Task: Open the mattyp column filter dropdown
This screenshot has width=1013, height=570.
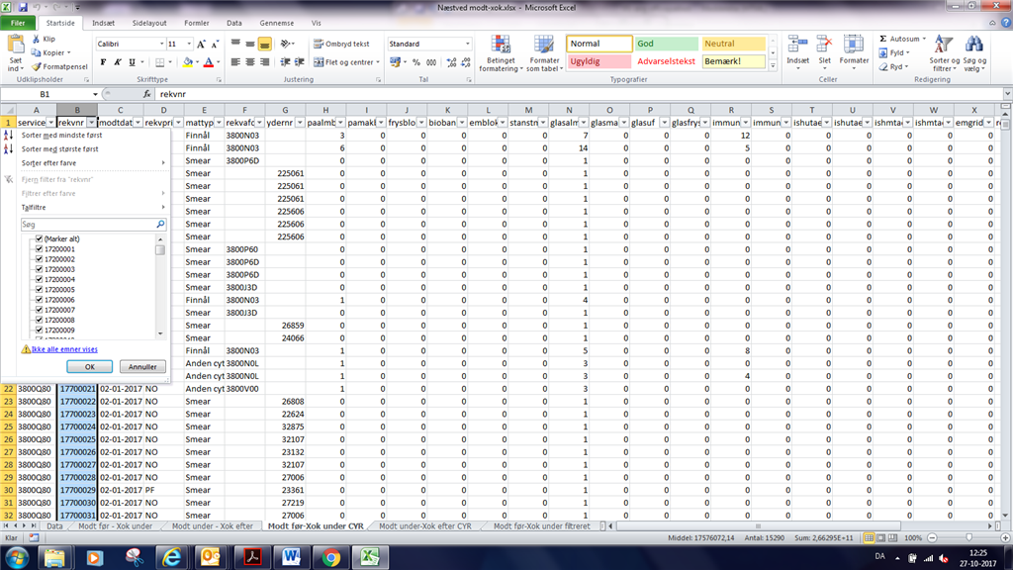Action: pos(219,122)
